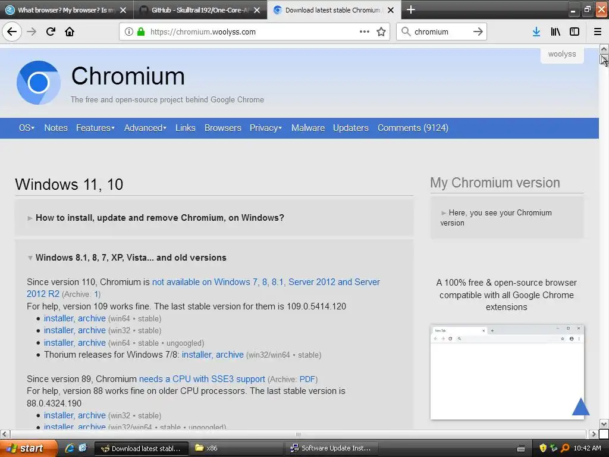The height and width of the screenshot is (457, 609).
Task: Open the downloads panel
Action: (x=536, y=32)
